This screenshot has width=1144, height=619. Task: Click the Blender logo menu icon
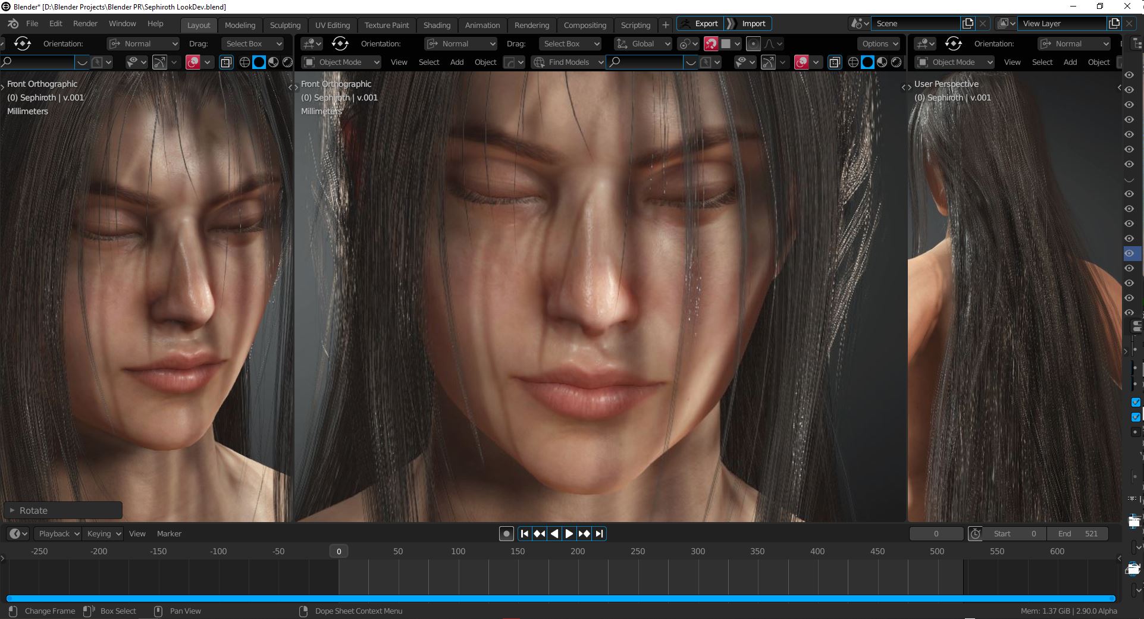[12, 24]
